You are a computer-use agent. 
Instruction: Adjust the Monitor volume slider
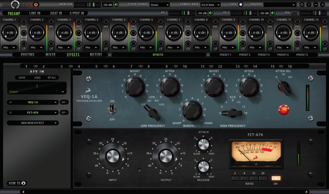click(x=87, y=5)
